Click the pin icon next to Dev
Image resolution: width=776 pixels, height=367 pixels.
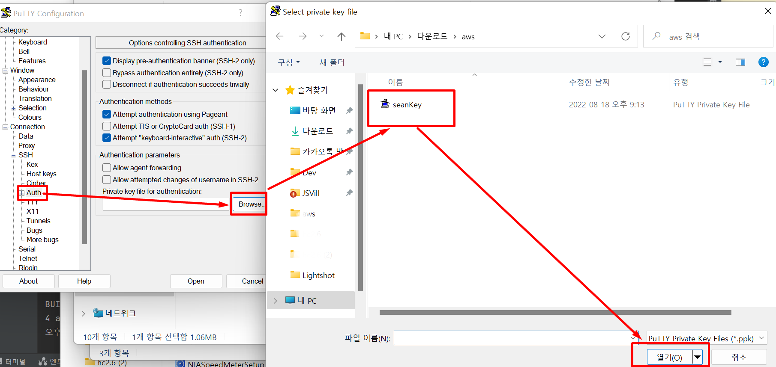tap(349, 172)
